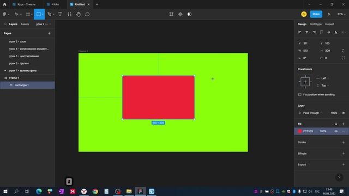Select the Rectangle shape tool
349x196 pixels.
tap(38, 14)
